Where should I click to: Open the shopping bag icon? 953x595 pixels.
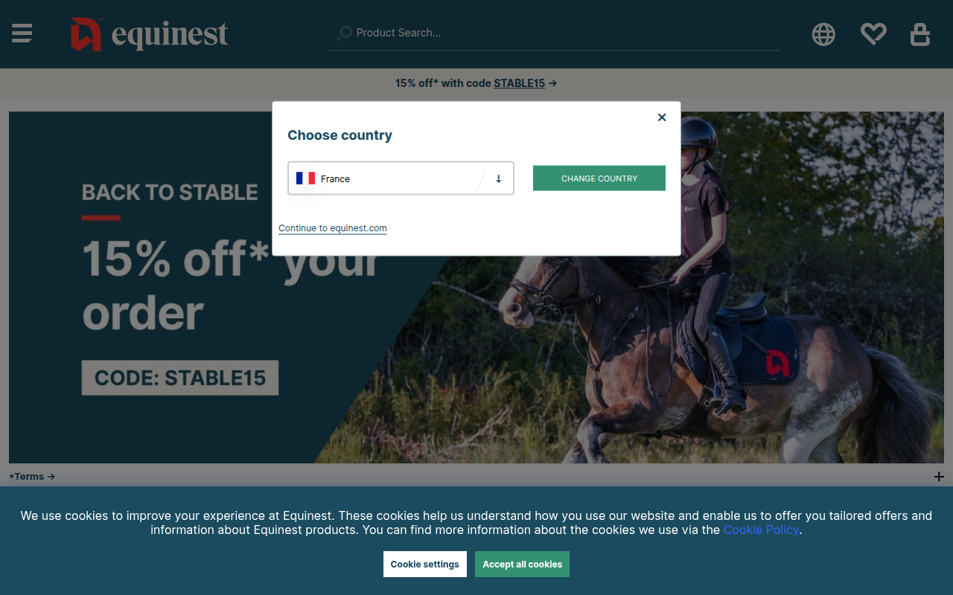point(920,34)
